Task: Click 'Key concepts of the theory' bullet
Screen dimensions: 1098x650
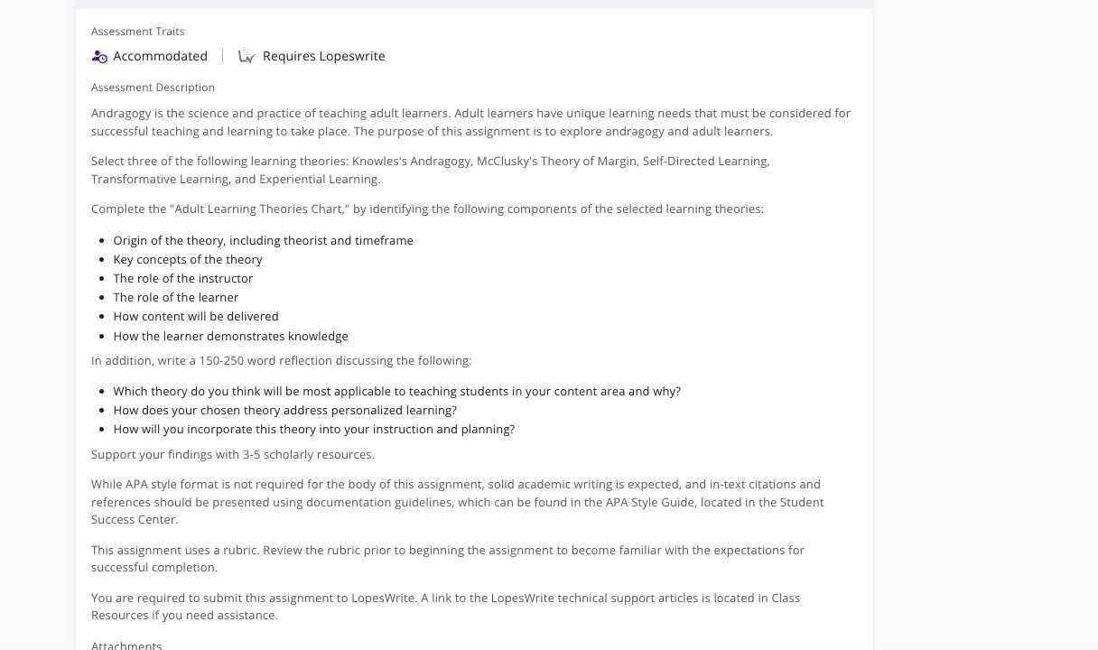Action: (x=188, y=259)
